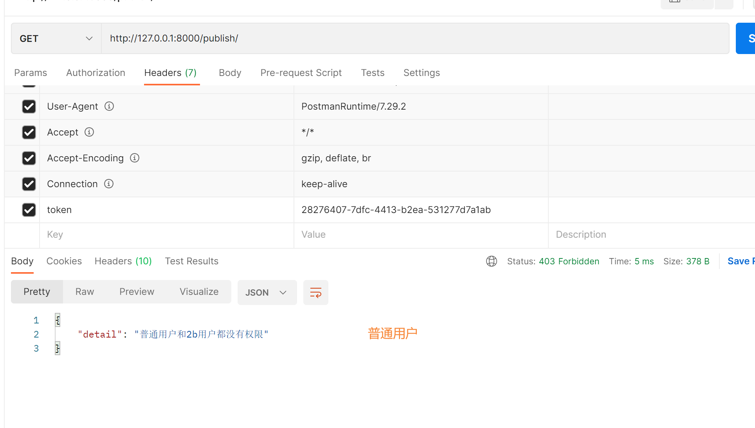Image resolution: width=755 pixels, height=428 pixels.
Task: Click Save Response link
Action: (740, 261)
